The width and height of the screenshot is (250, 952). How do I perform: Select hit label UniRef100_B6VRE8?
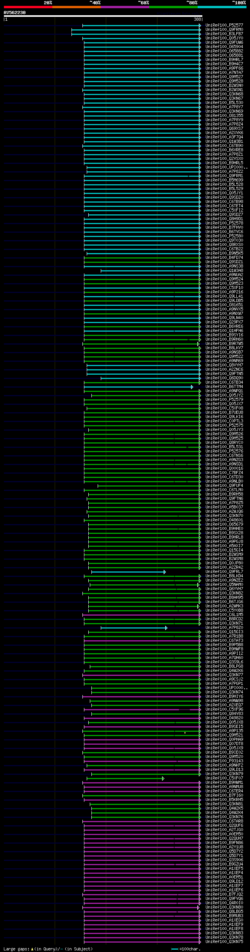pos(224,150)
